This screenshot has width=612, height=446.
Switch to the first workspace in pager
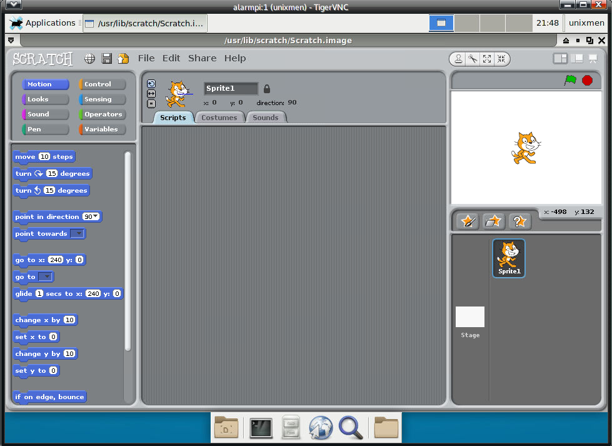pyautogui.click(x=441, y=23)
